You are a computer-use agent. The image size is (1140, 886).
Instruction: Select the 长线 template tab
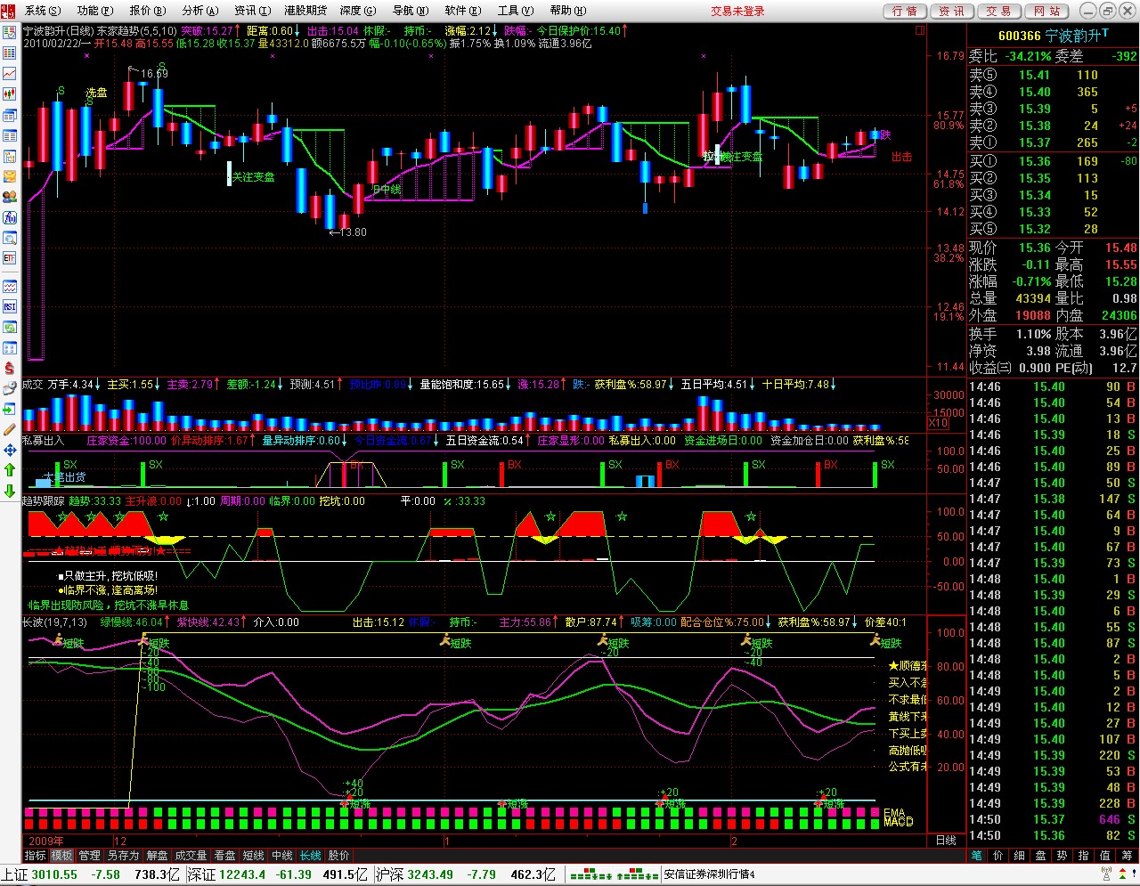(310, 855)
